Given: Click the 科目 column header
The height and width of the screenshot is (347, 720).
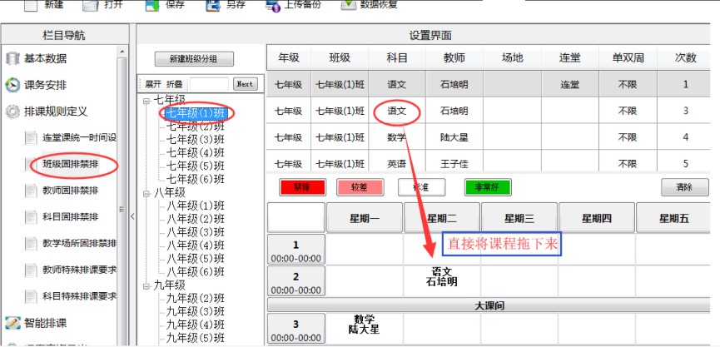Looking at the screenshot, I should [x=397, y=58].
